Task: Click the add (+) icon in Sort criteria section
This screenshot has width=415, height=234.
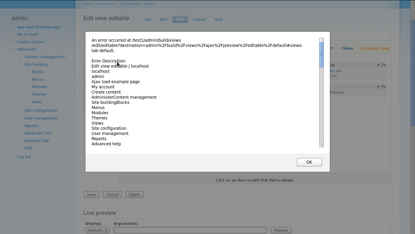Action: [378, 65]
